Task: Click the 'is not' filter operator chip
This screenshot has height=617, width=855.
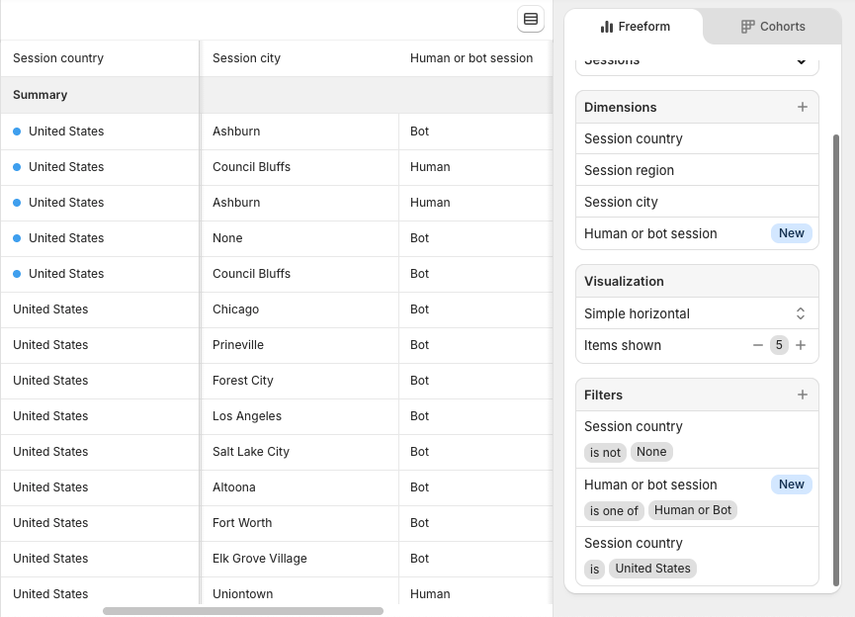Action: point(605,452)
